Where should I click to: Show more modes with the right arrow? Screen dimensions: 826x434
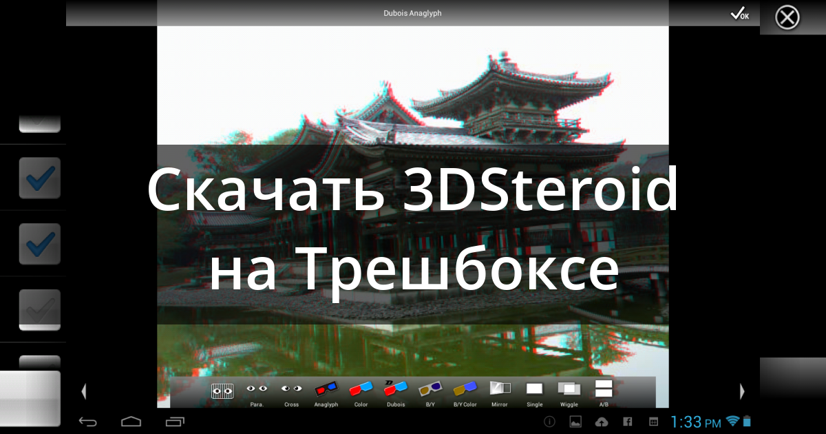click(x=742, y=391)
